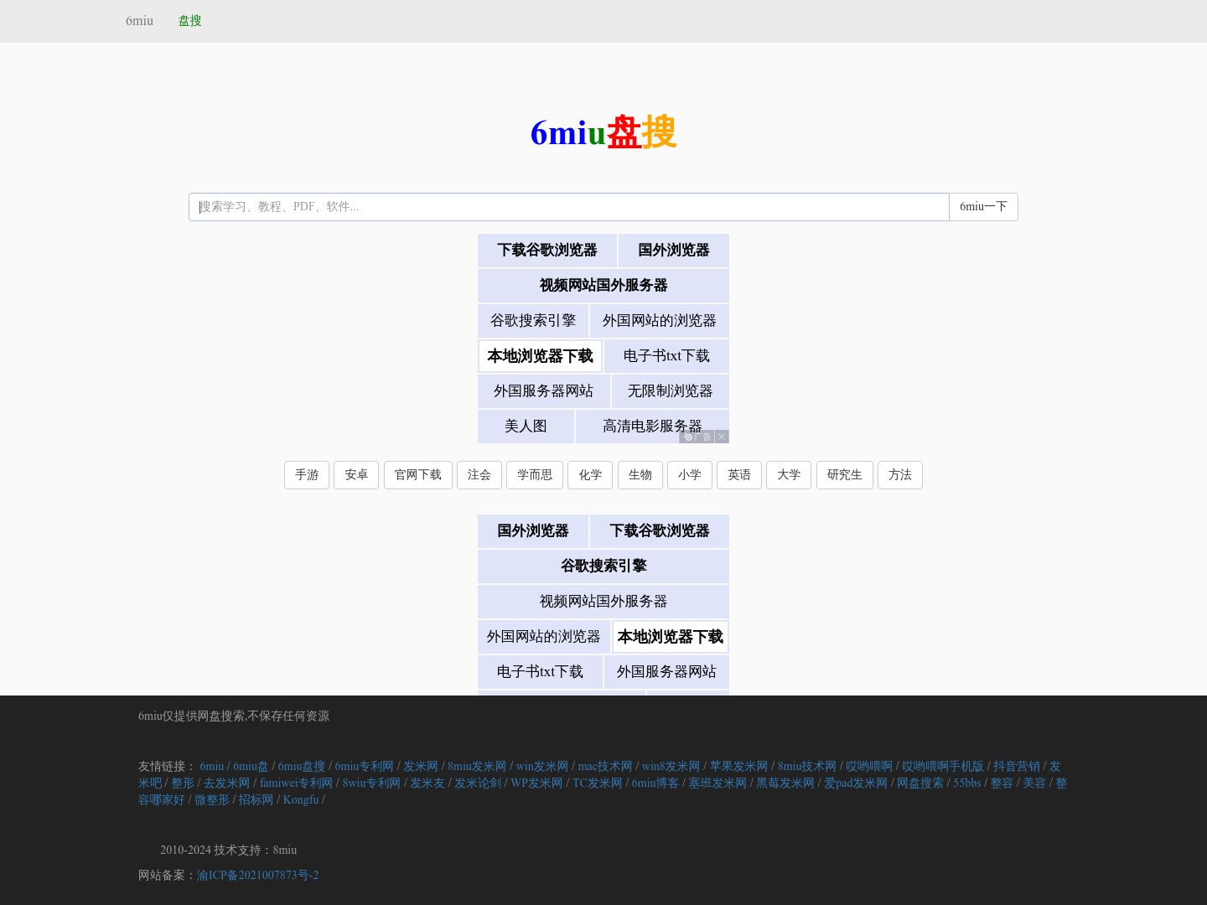Click the 无限制浏览器 ad link
Viewport: 1207px width, 905px height.
(670, 391)
